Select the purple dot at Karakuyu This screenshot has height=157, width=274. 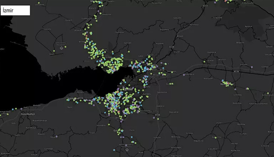coord(184,75)
